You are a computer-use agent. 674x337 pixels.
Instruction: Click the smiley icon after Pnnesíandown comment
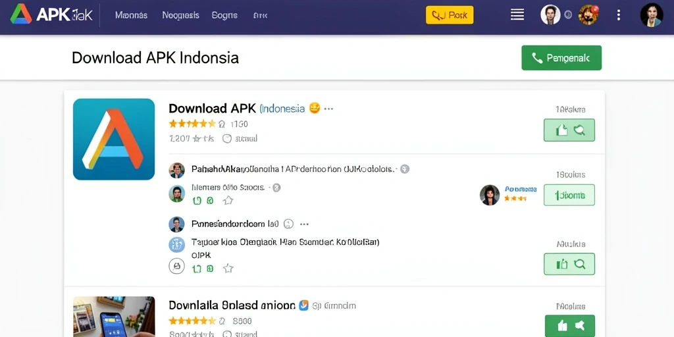[x=288, y=224]
